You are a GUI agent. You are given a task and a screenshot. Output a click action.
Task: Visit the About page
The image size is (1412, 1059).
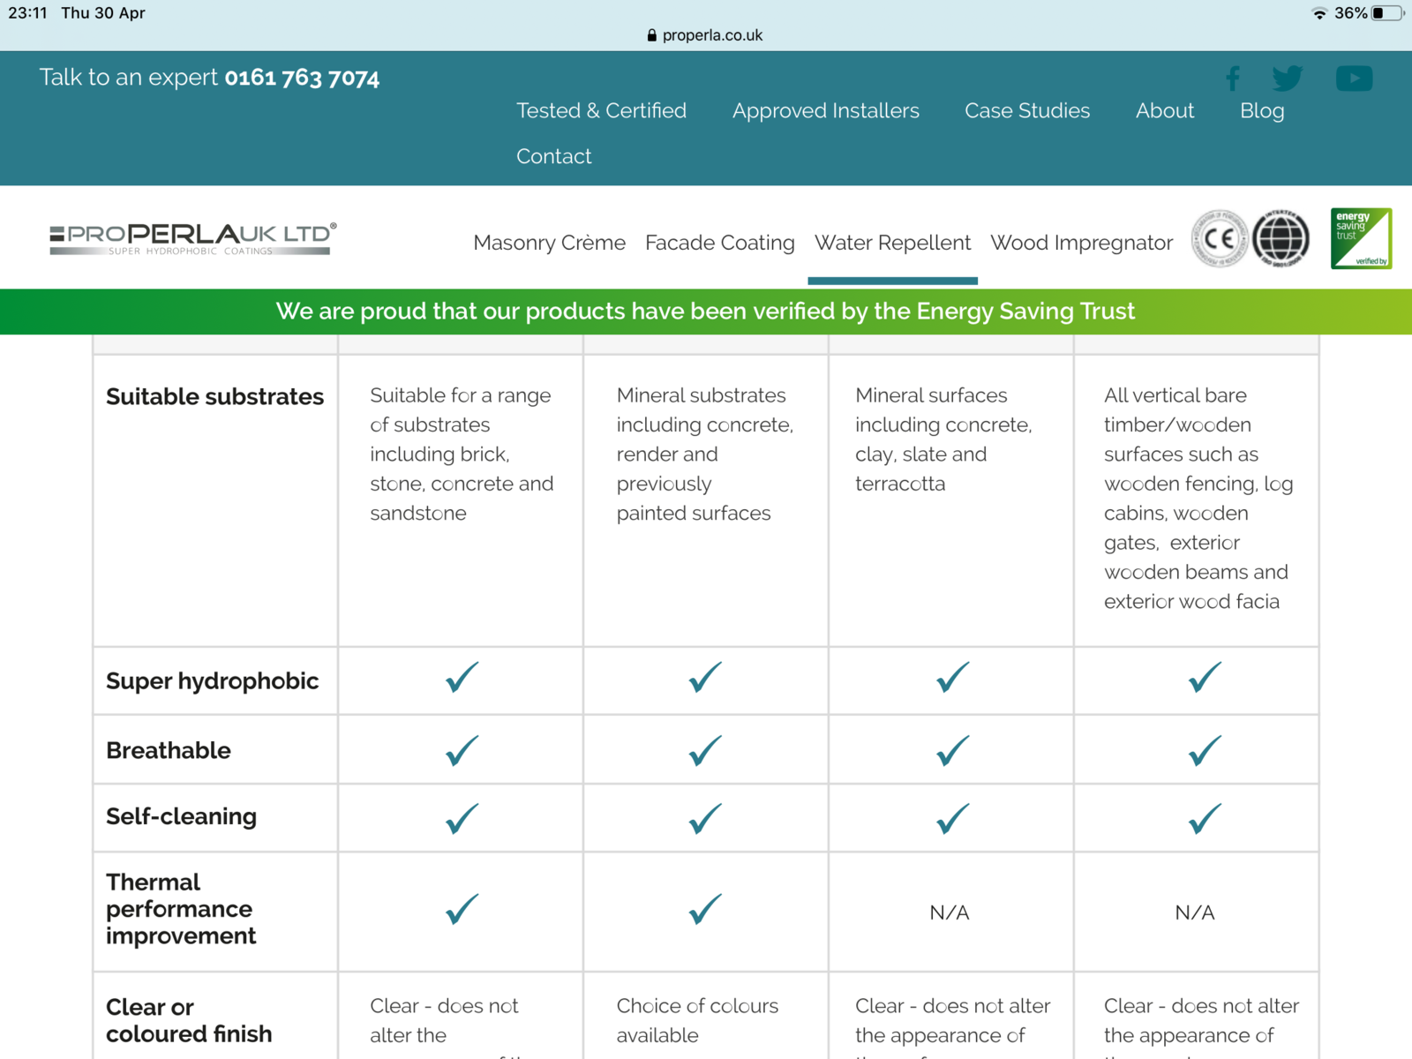coord(1164,110)
